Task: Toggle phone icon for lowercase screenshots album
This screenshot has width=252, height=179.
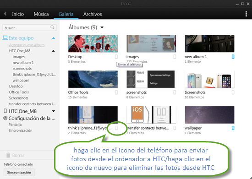Action: 175,92
